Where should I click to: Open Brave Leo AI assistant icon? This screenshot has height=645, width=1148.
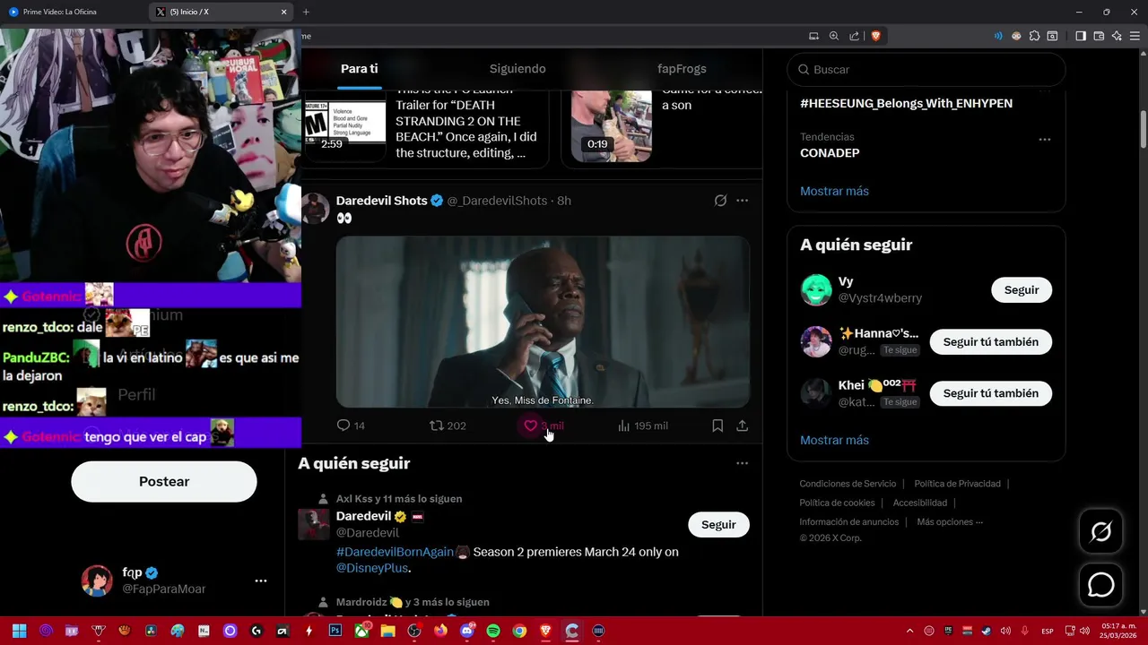click(1117, 36)
